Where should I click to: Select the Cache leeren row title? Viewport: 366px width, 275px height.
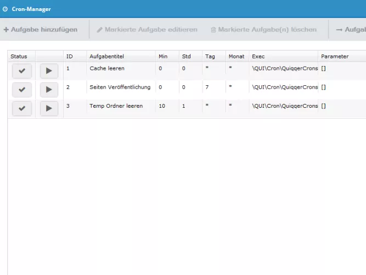107,69
